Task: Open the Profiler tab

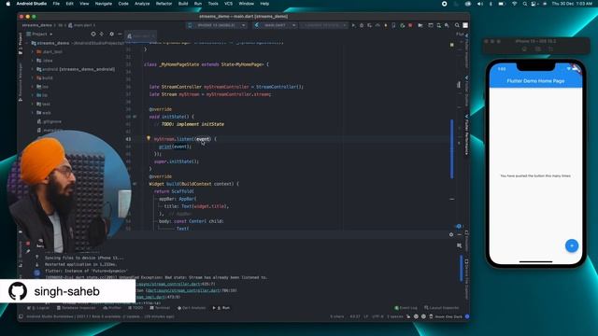Action: (x=112, y=308)
